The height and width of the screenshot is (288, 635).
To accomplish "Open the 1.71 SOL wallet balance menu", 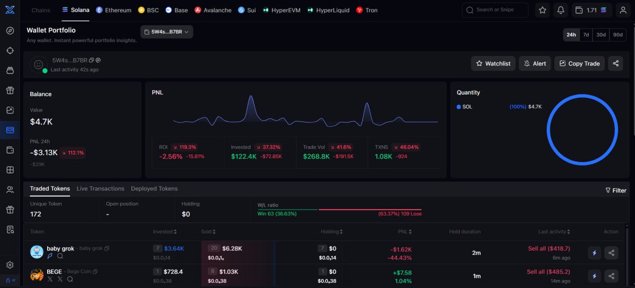I will pos(592,10).
